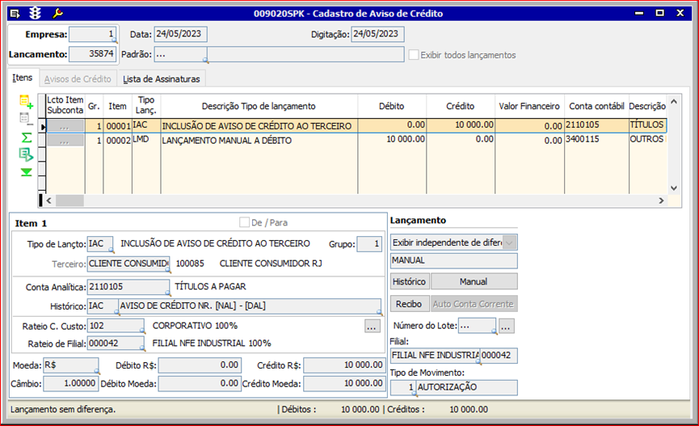Image resolution: width=699 pixels, height=426 pixels.
Task: Open the Lista de Assinaturas tab
Action: tap(162, 79)
